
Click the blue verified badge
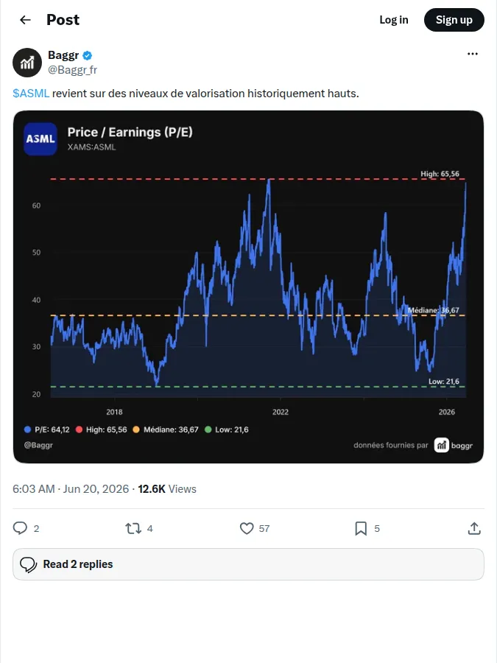(88, 55)
